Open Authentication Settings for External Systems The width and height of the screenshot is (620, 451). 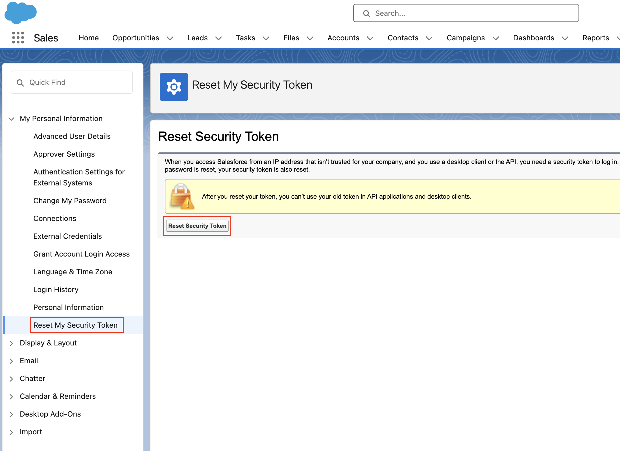[79, 177]
